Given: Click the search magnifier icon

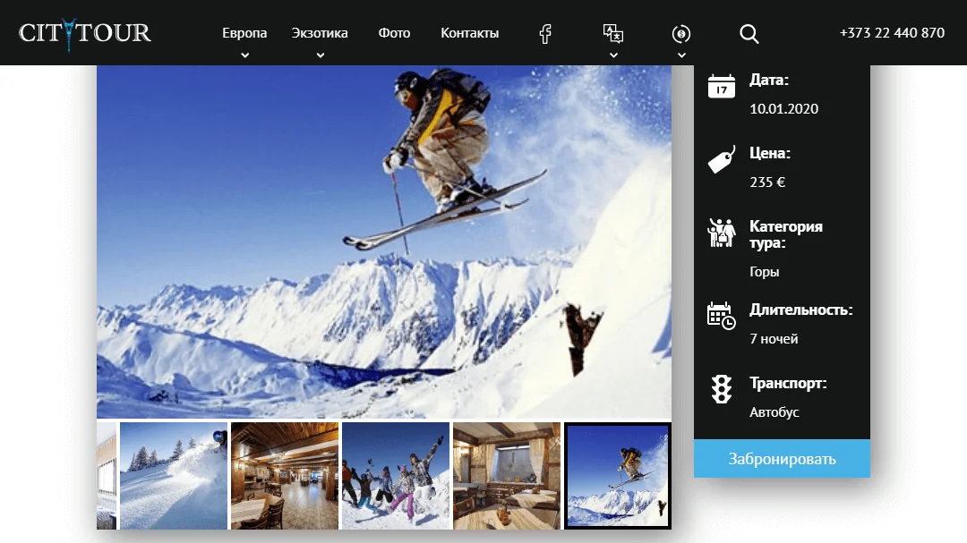Looking at the screenshot, I should [749, 34].
